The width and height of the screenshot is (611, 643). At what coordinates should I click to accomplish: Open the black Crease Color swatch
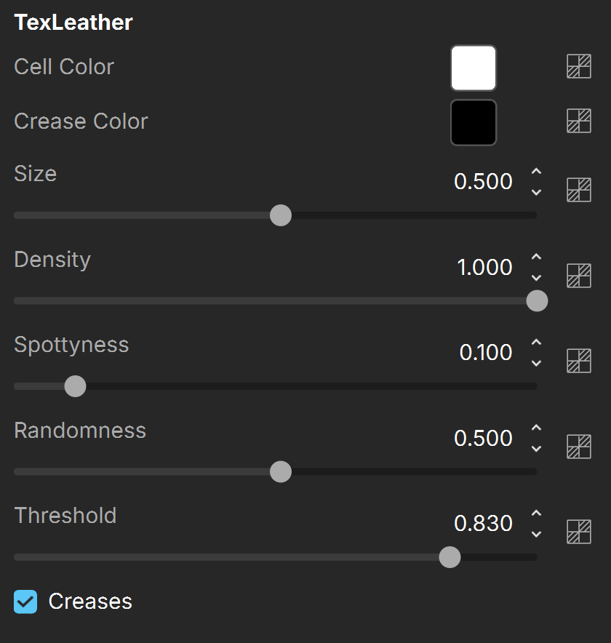(x=474, y=122)
